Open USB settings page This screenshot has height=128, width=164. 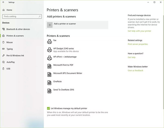pos(8,69)
